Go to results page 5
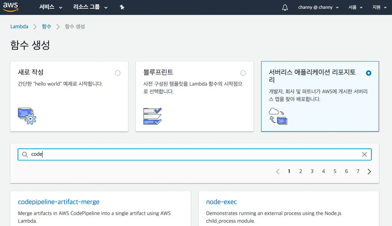The width and height of the screenshot is (392, 226). 335,172
